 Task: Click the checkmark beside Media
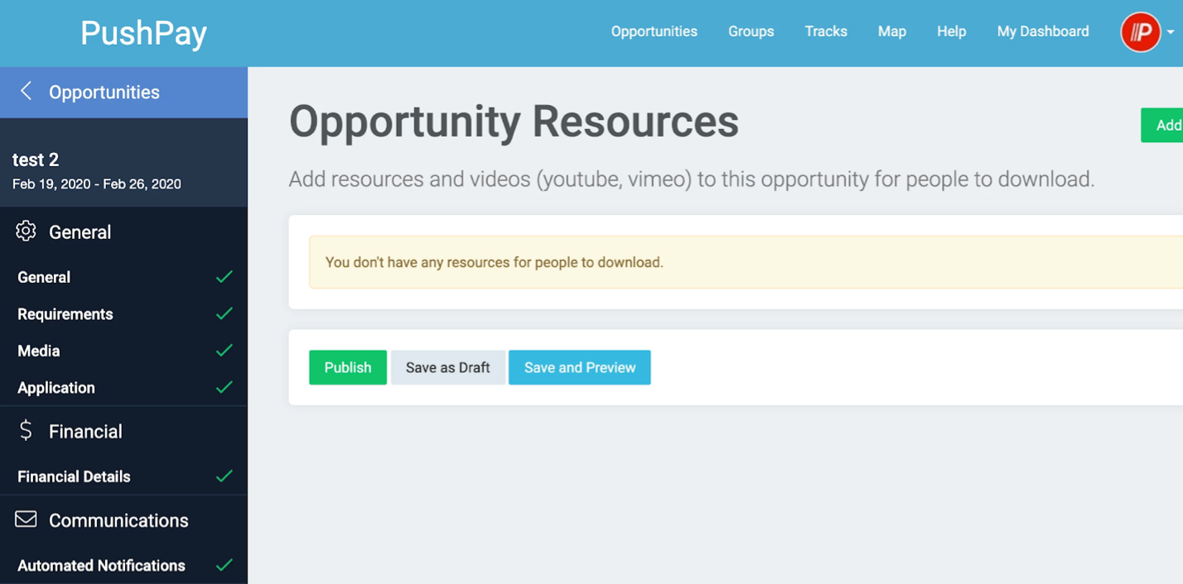(x=224, y=351)
